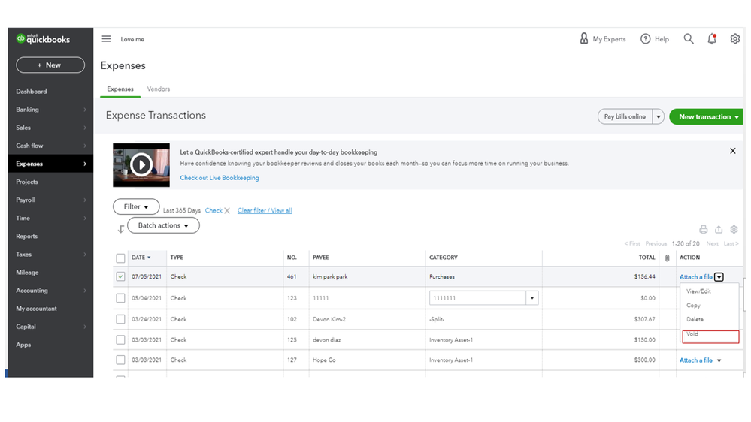Click the QuickBooks logo
The image size is (751, 422).
43,39
